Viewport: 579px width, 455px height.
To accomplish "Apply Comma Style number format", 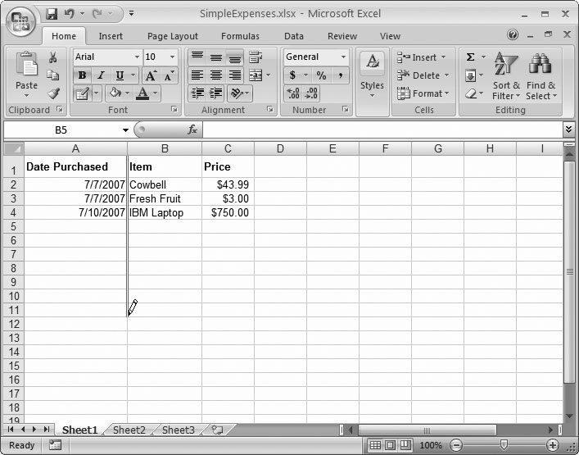I will click(340, 75).
